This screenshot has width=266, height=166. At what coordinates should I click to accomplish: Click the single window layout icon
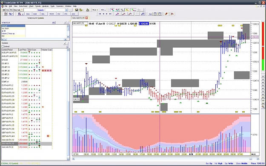(x=160, y=14)
